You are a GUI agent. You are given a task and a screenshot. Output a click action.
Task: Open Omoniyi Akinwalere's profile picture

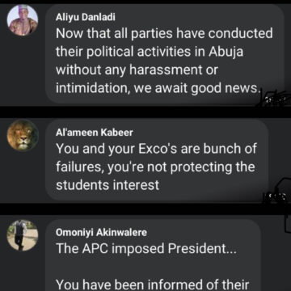(x=23, y=235)
